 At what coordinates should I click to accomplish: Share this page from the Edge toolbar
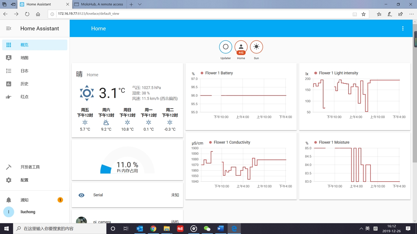[400, 14]
